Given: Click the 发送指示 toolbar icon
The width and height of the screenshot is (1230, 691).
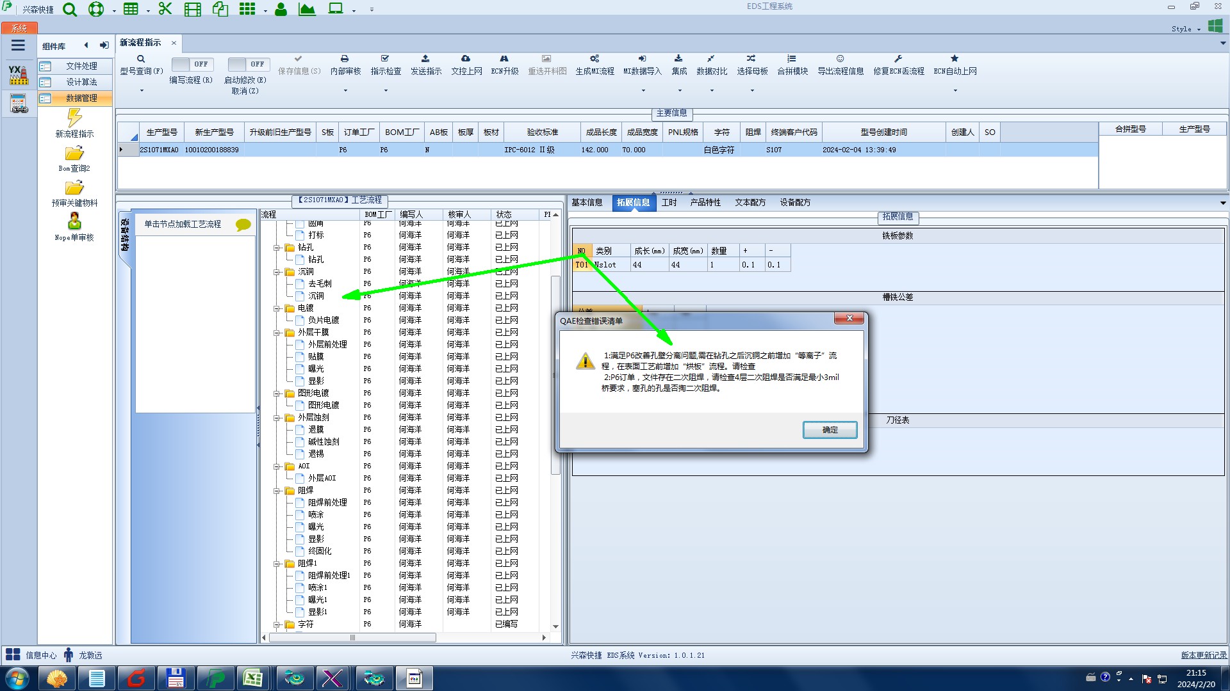Looking at the screenshot, I should click(425, 59).
